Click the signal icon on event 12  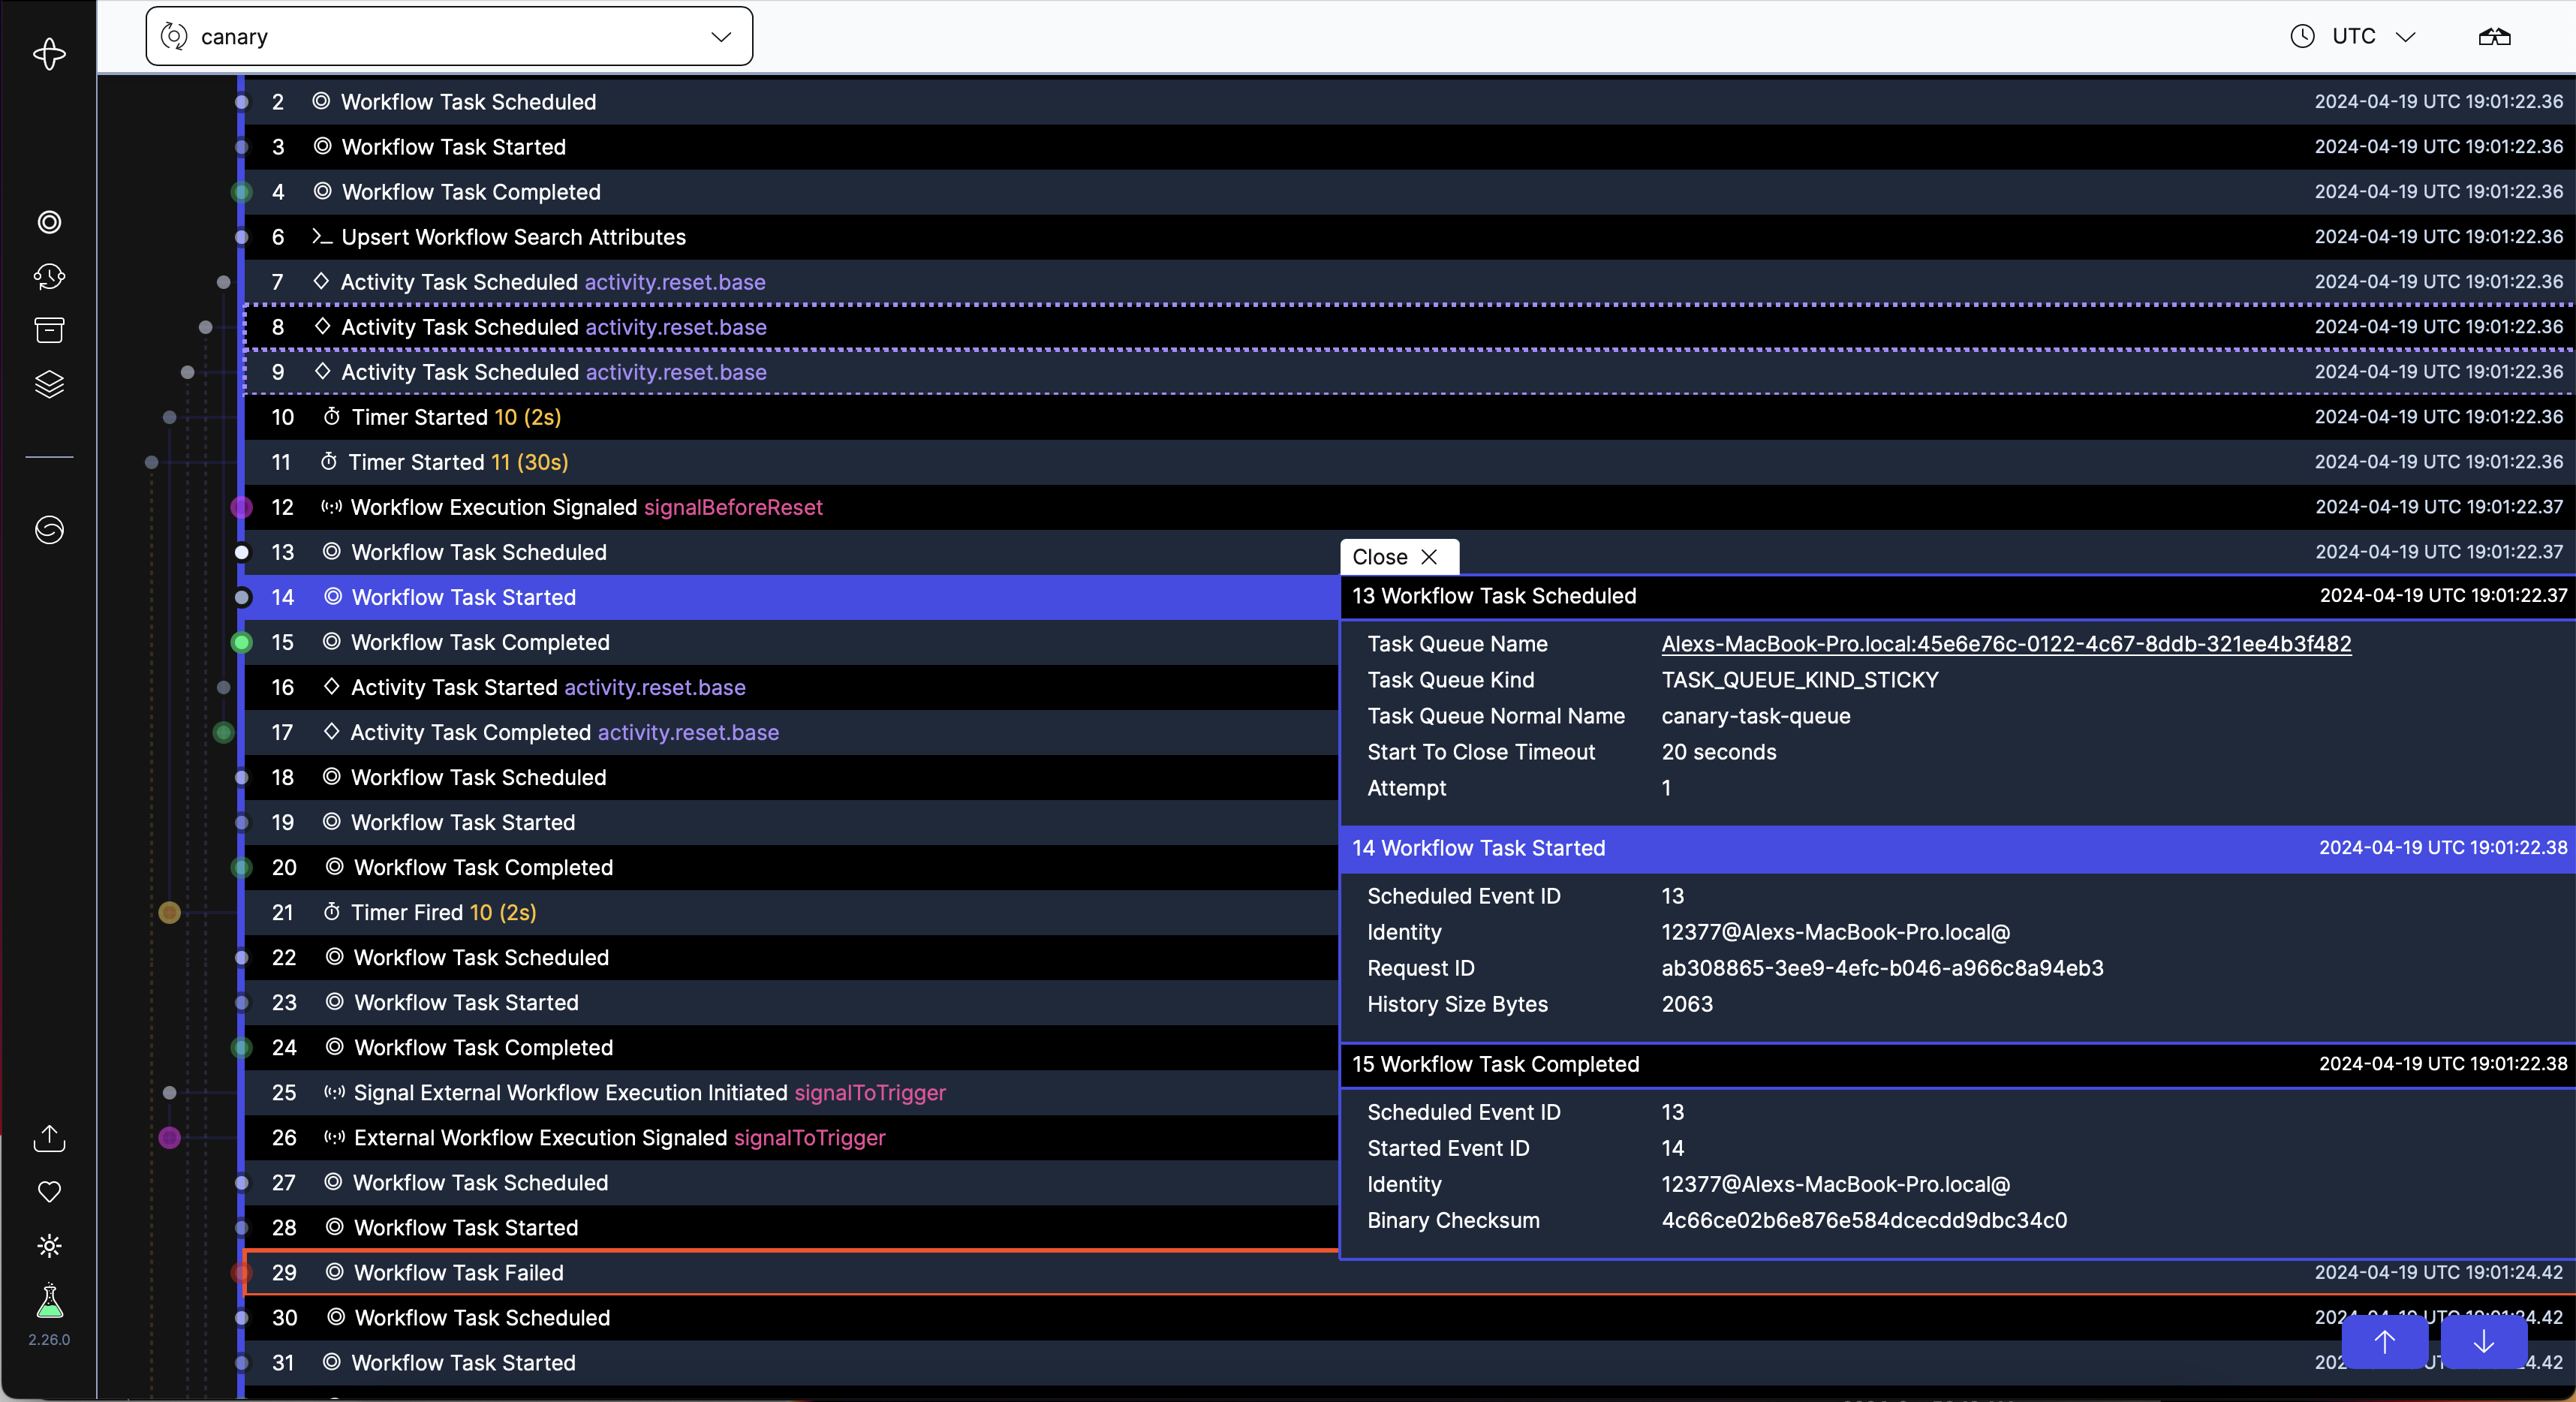(331, 507)
